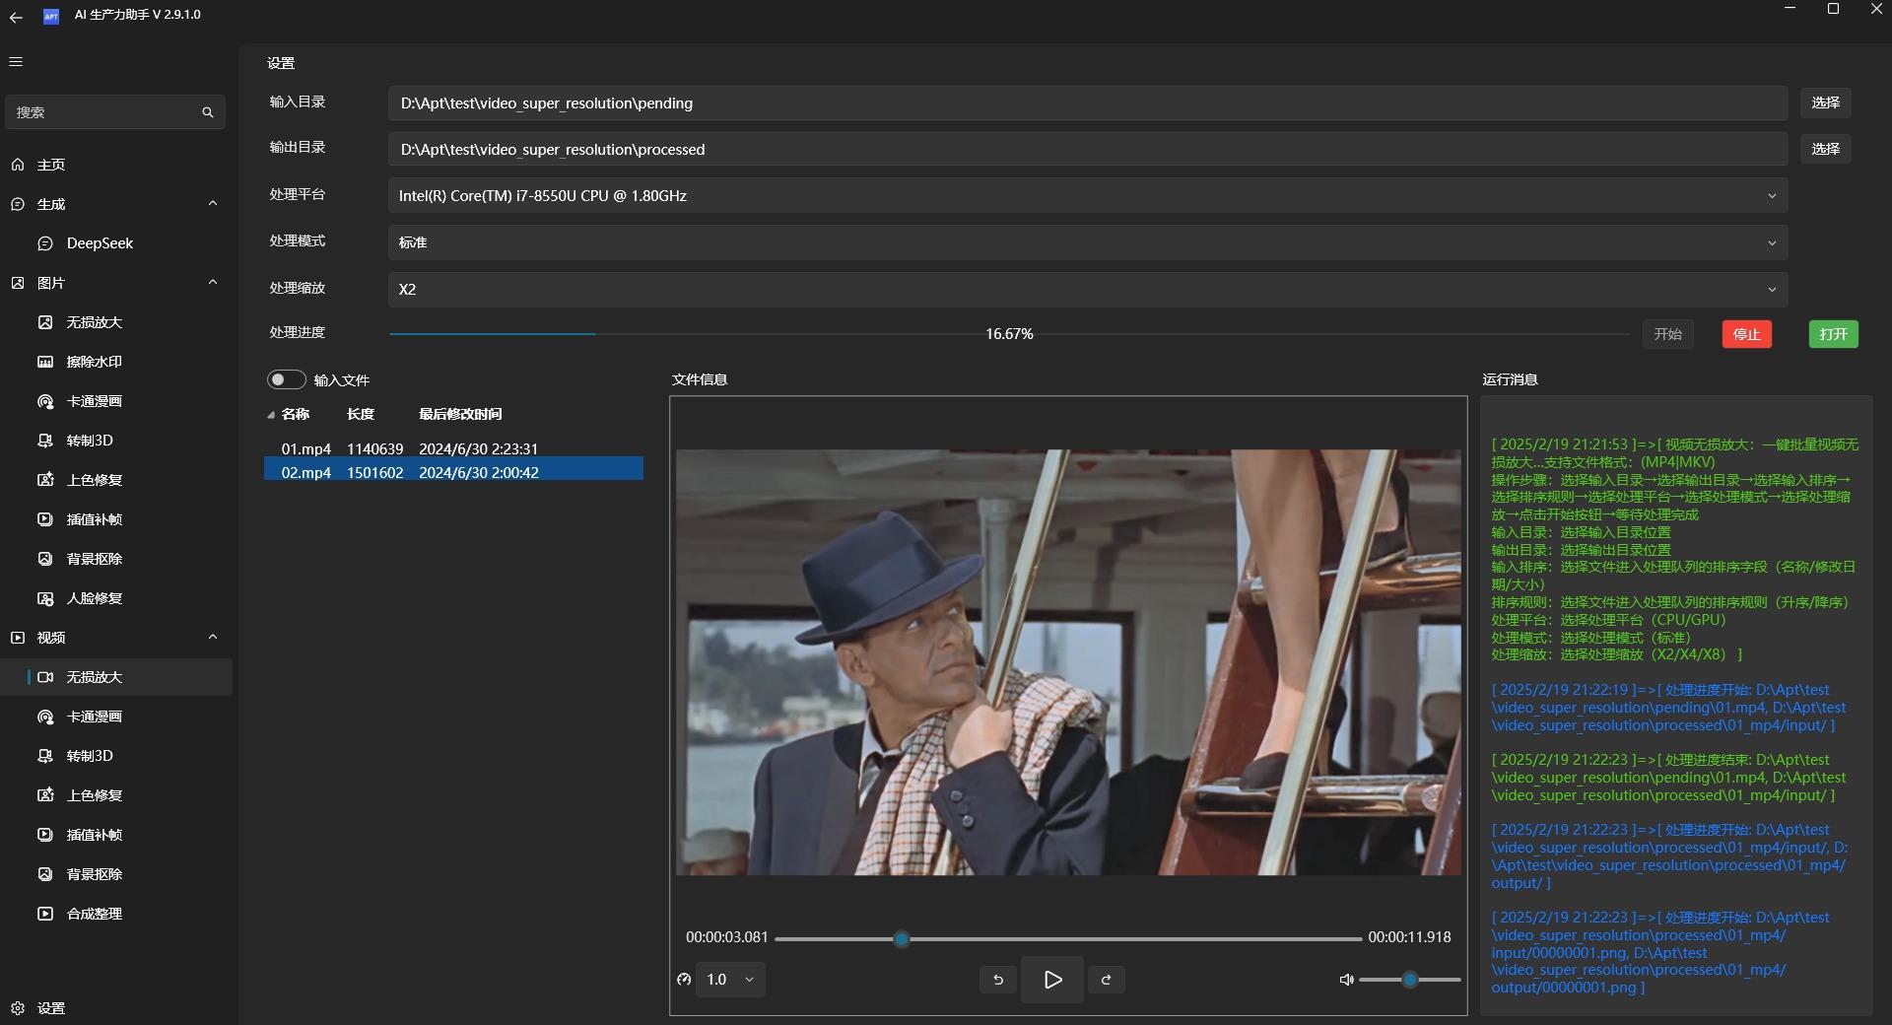Select video 无损放大 item
The image size is (1892, 1025).
click(116, 677)
